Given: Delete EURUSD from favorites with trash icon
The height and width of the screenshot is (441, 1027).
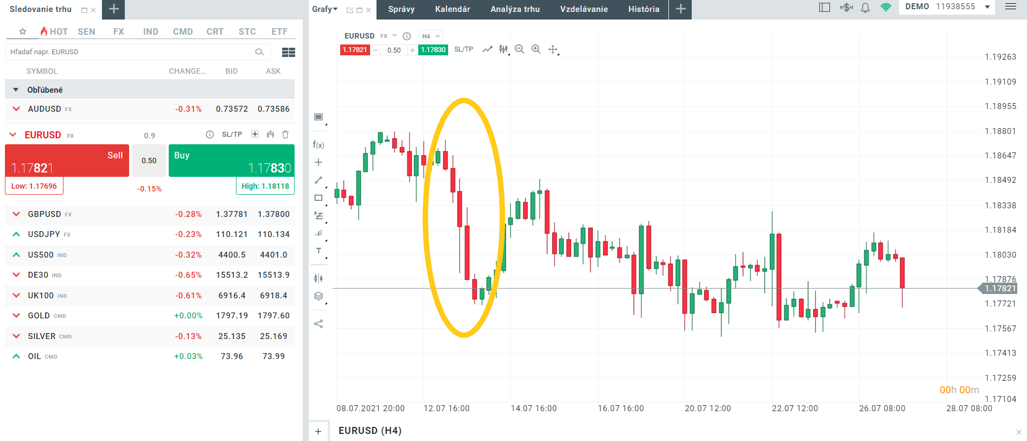Looking at the screenshot, I should (x=285, y=134).
